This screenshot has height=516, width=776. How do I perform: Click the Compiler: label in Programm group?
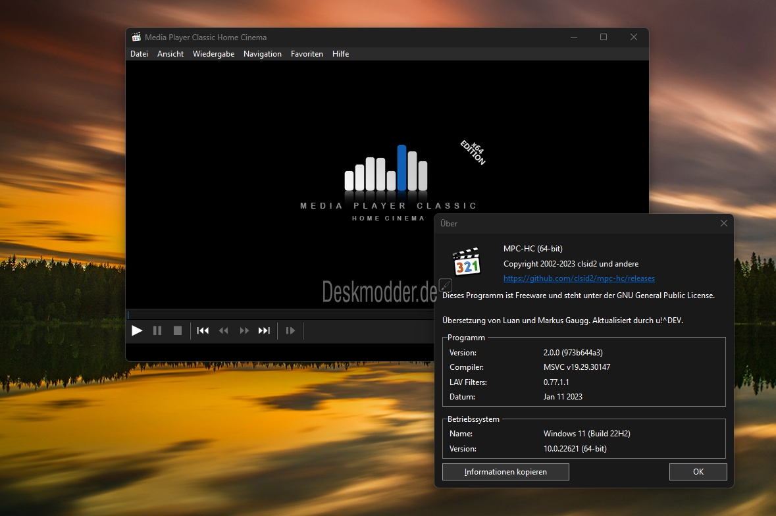pos(467,367)
